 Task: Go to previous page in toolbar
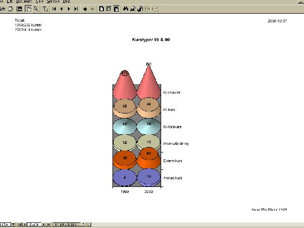point(61,9)
